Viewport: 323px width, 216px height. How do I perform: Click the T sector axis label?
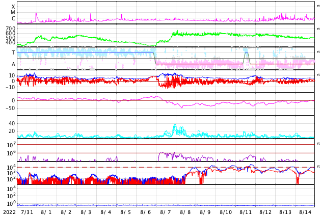pyautogui.click(x=13, y=52)
